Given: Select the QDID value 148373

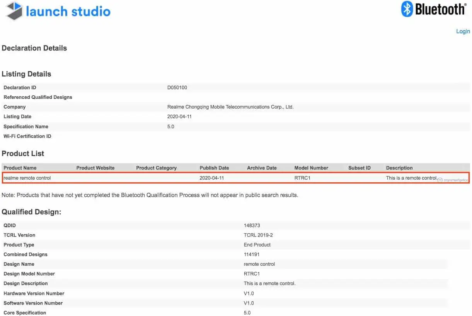Looking at the screenshot, I should tap(252, 226).
